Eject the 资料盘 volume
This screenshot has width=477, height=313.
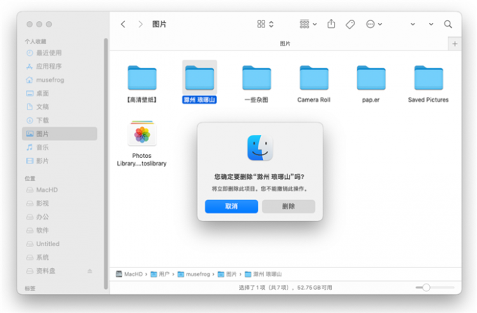(90, 271)
